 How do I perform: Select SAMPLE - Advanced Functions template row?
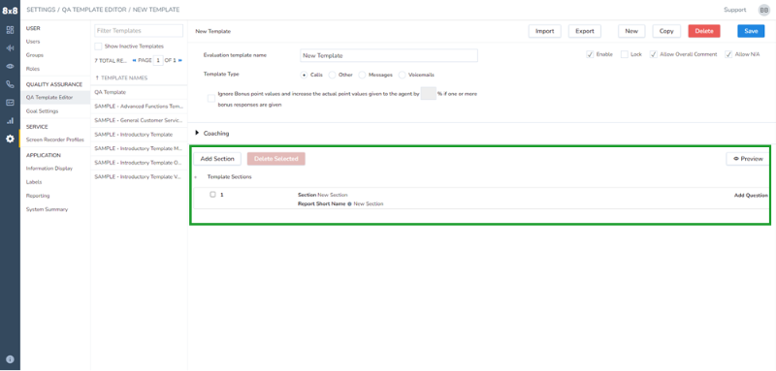[139, 107]
